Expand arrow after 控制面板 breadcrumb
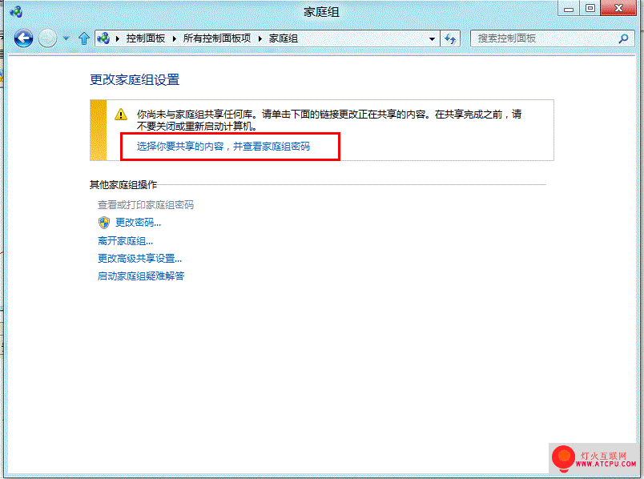This screenshot has width=644, height=479. [174, 38]
